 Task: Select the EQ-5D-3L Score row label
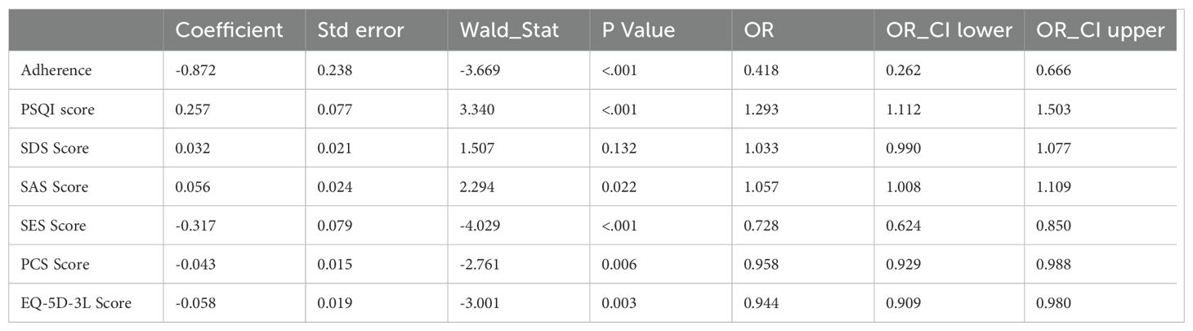[x=76, y=303]
